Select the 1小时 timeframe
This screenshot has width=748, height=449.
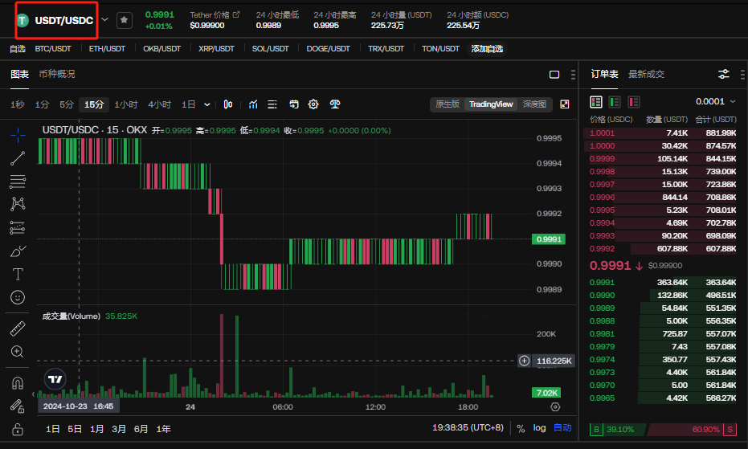126,104
